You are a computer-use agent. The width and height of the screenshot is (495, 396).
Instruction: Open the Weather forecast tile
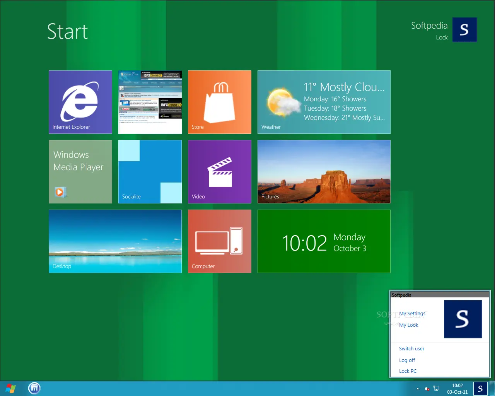pos(324,102)
